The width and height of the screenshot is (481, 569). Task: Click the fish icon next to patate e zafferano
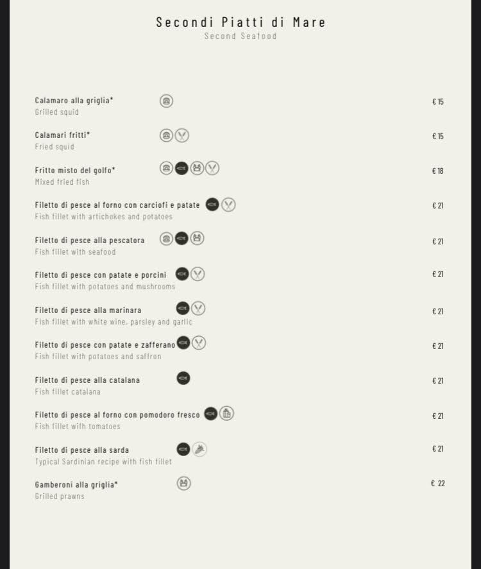pos(183,343)
